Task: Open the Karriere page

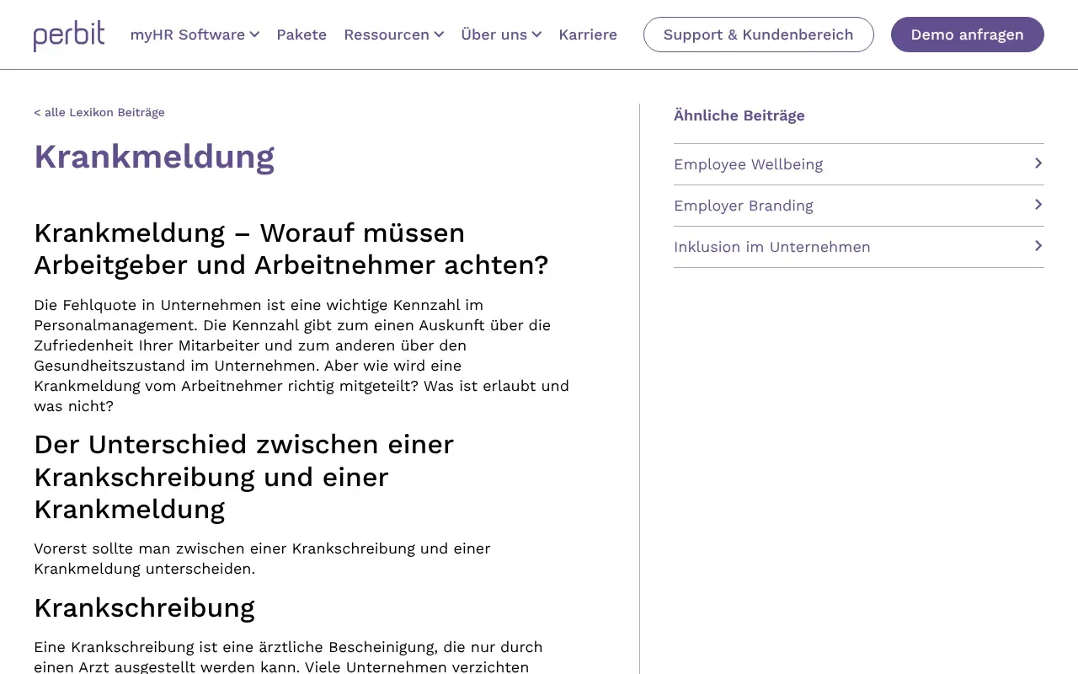Action: pyautogui.click(x=588, y=35)
